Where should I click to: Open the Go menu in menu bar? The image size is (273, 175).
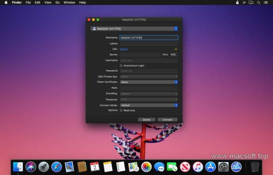57,2
